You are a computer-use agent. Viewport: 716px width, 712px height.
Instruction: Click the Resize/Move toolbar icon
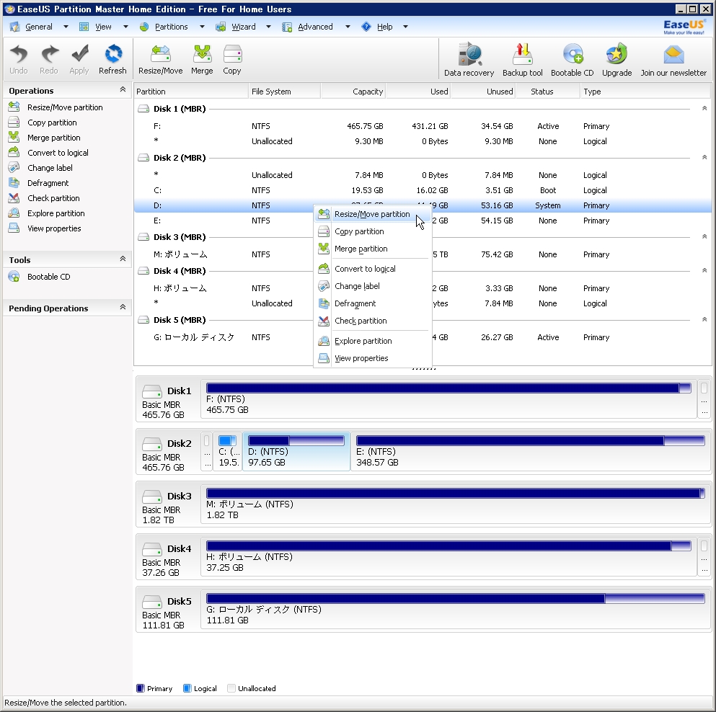160,59
